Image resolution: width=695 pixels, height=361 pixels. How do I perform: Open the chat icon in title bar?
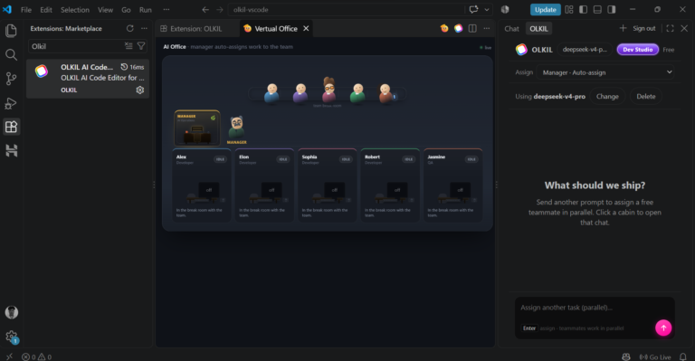tap(473, 9)
